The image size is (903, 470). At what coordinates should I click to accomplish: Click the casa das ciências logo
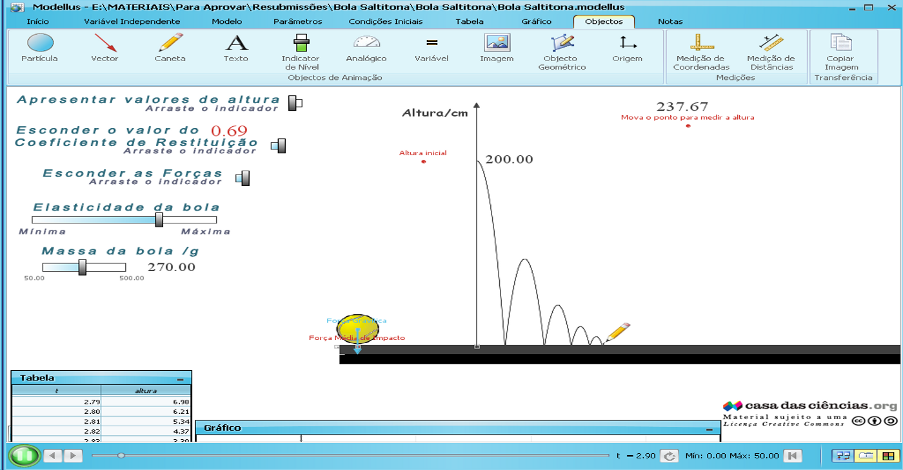(x=809, y=406)
